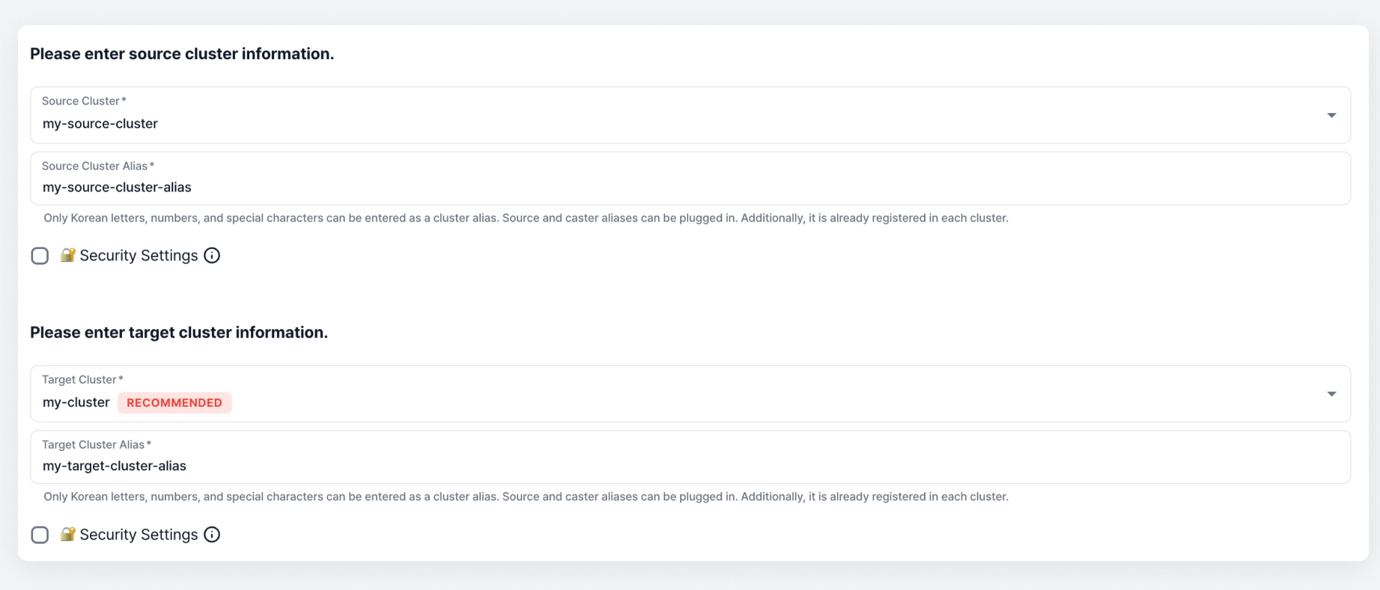The height and width of the screenshot is (590, 1380).
Task: Click helper text under Target Cluster Alias
Action: tap(526, 497)
